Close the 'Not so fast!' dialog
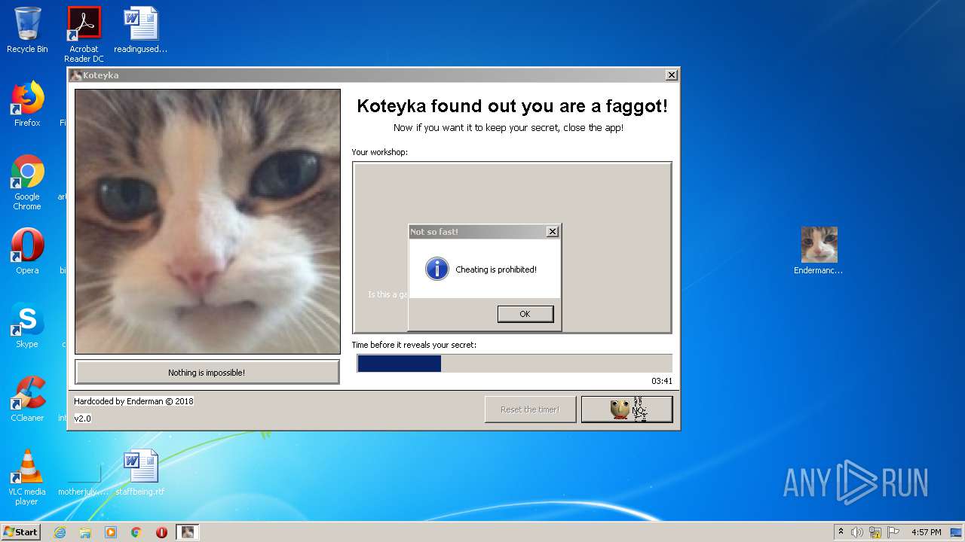Screen dimensions: 965x542 click(x=553, y=232)
